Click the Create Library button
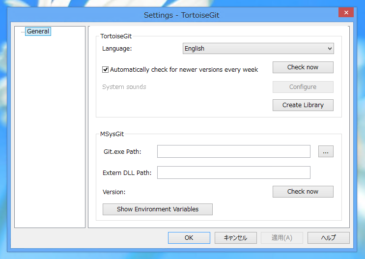Screen dimensions: 365x259 303,105
